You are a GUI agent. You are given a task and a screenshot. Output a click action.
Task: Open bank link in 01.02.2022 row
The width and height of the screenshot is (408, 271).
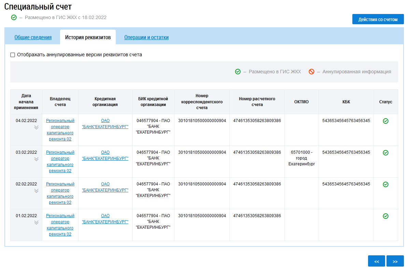pyautogui.click(x=105, y=219)
